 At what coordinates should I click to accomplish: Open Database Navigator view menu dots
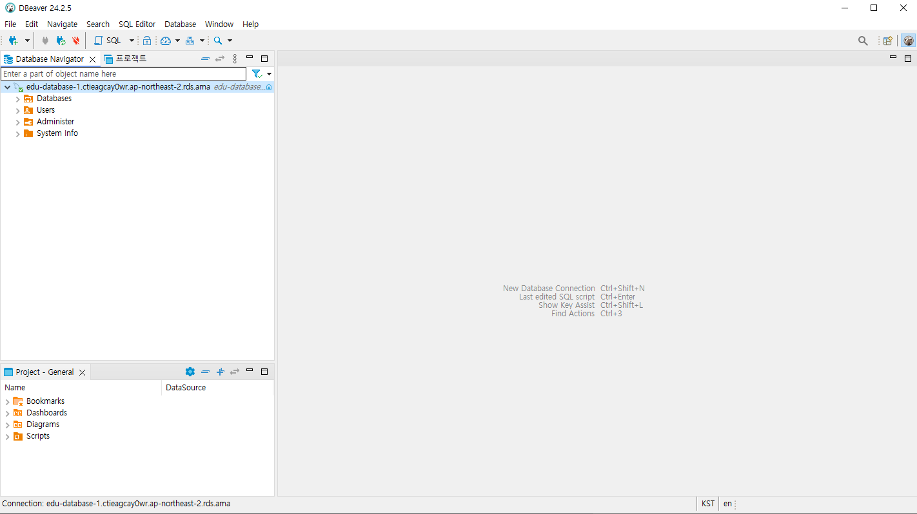pos(235,59)
